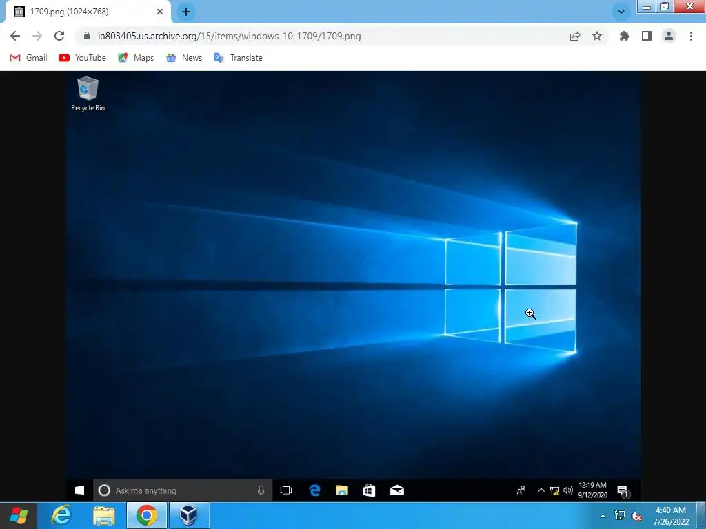Select the 1709.png (1024×768) tab
706x529 pixels.
click(x=88, y=12)
